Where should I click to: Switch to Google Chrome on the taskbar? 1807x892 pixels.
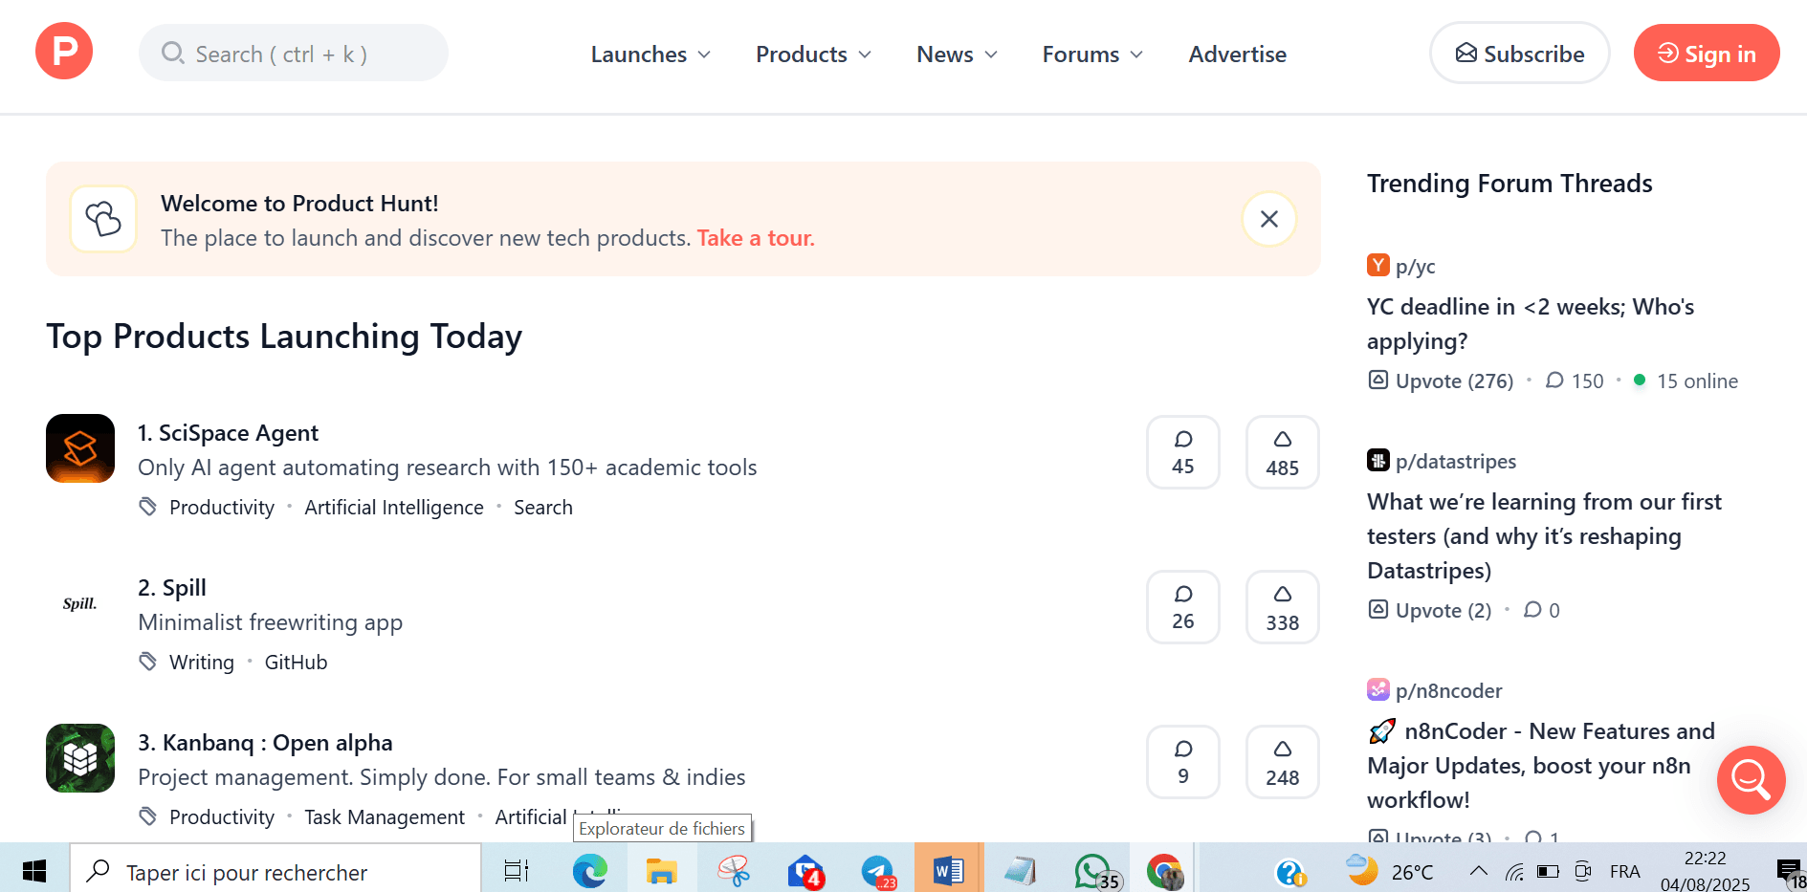[1164, 871]
